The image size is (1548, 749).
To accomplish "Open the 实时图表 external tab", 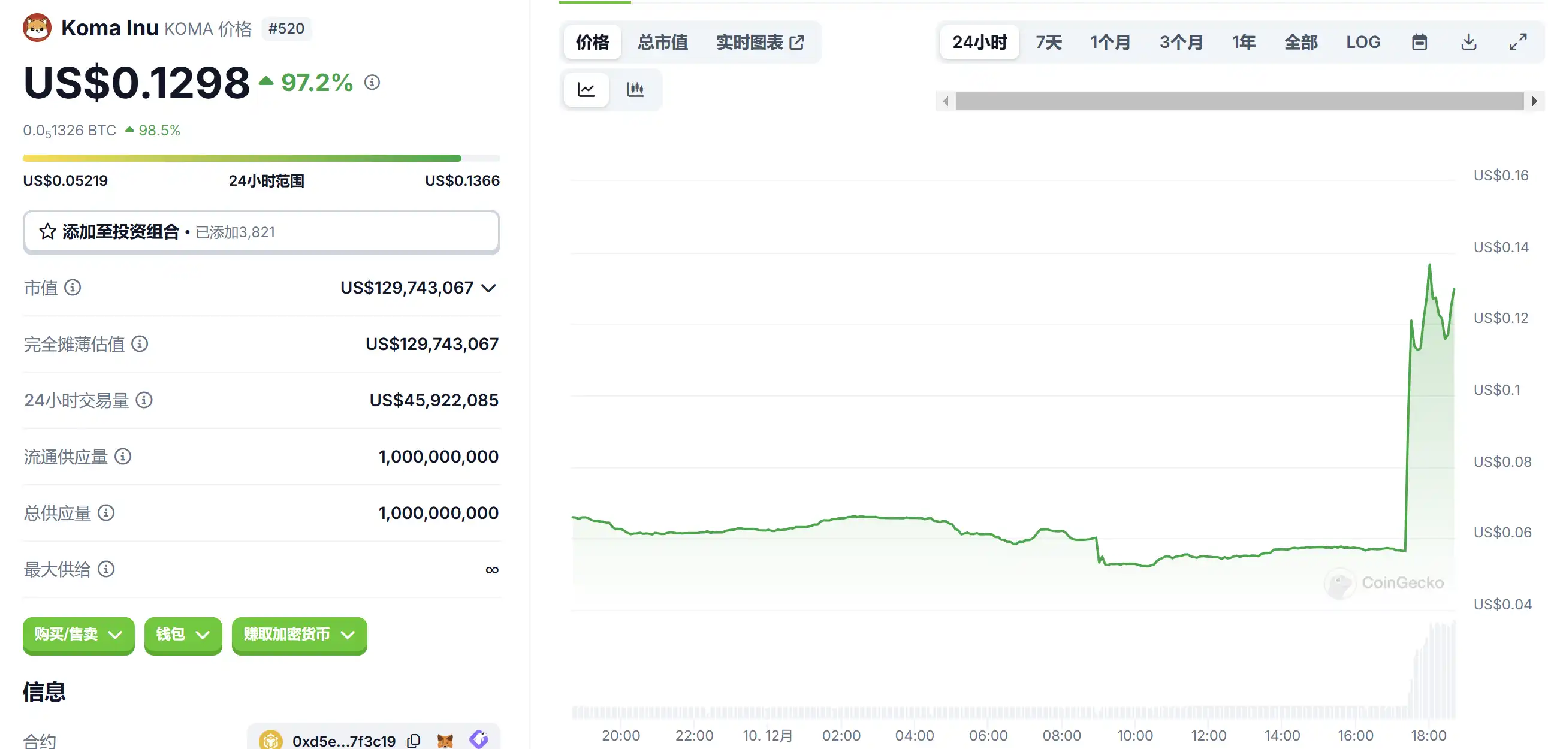I will pos(759,42).
